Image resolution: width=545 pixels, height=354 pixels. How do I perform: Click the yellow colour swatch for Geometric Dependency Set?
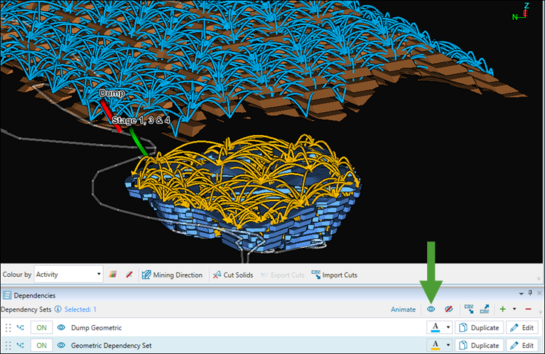pyautogui.click(x=435, y=345)
